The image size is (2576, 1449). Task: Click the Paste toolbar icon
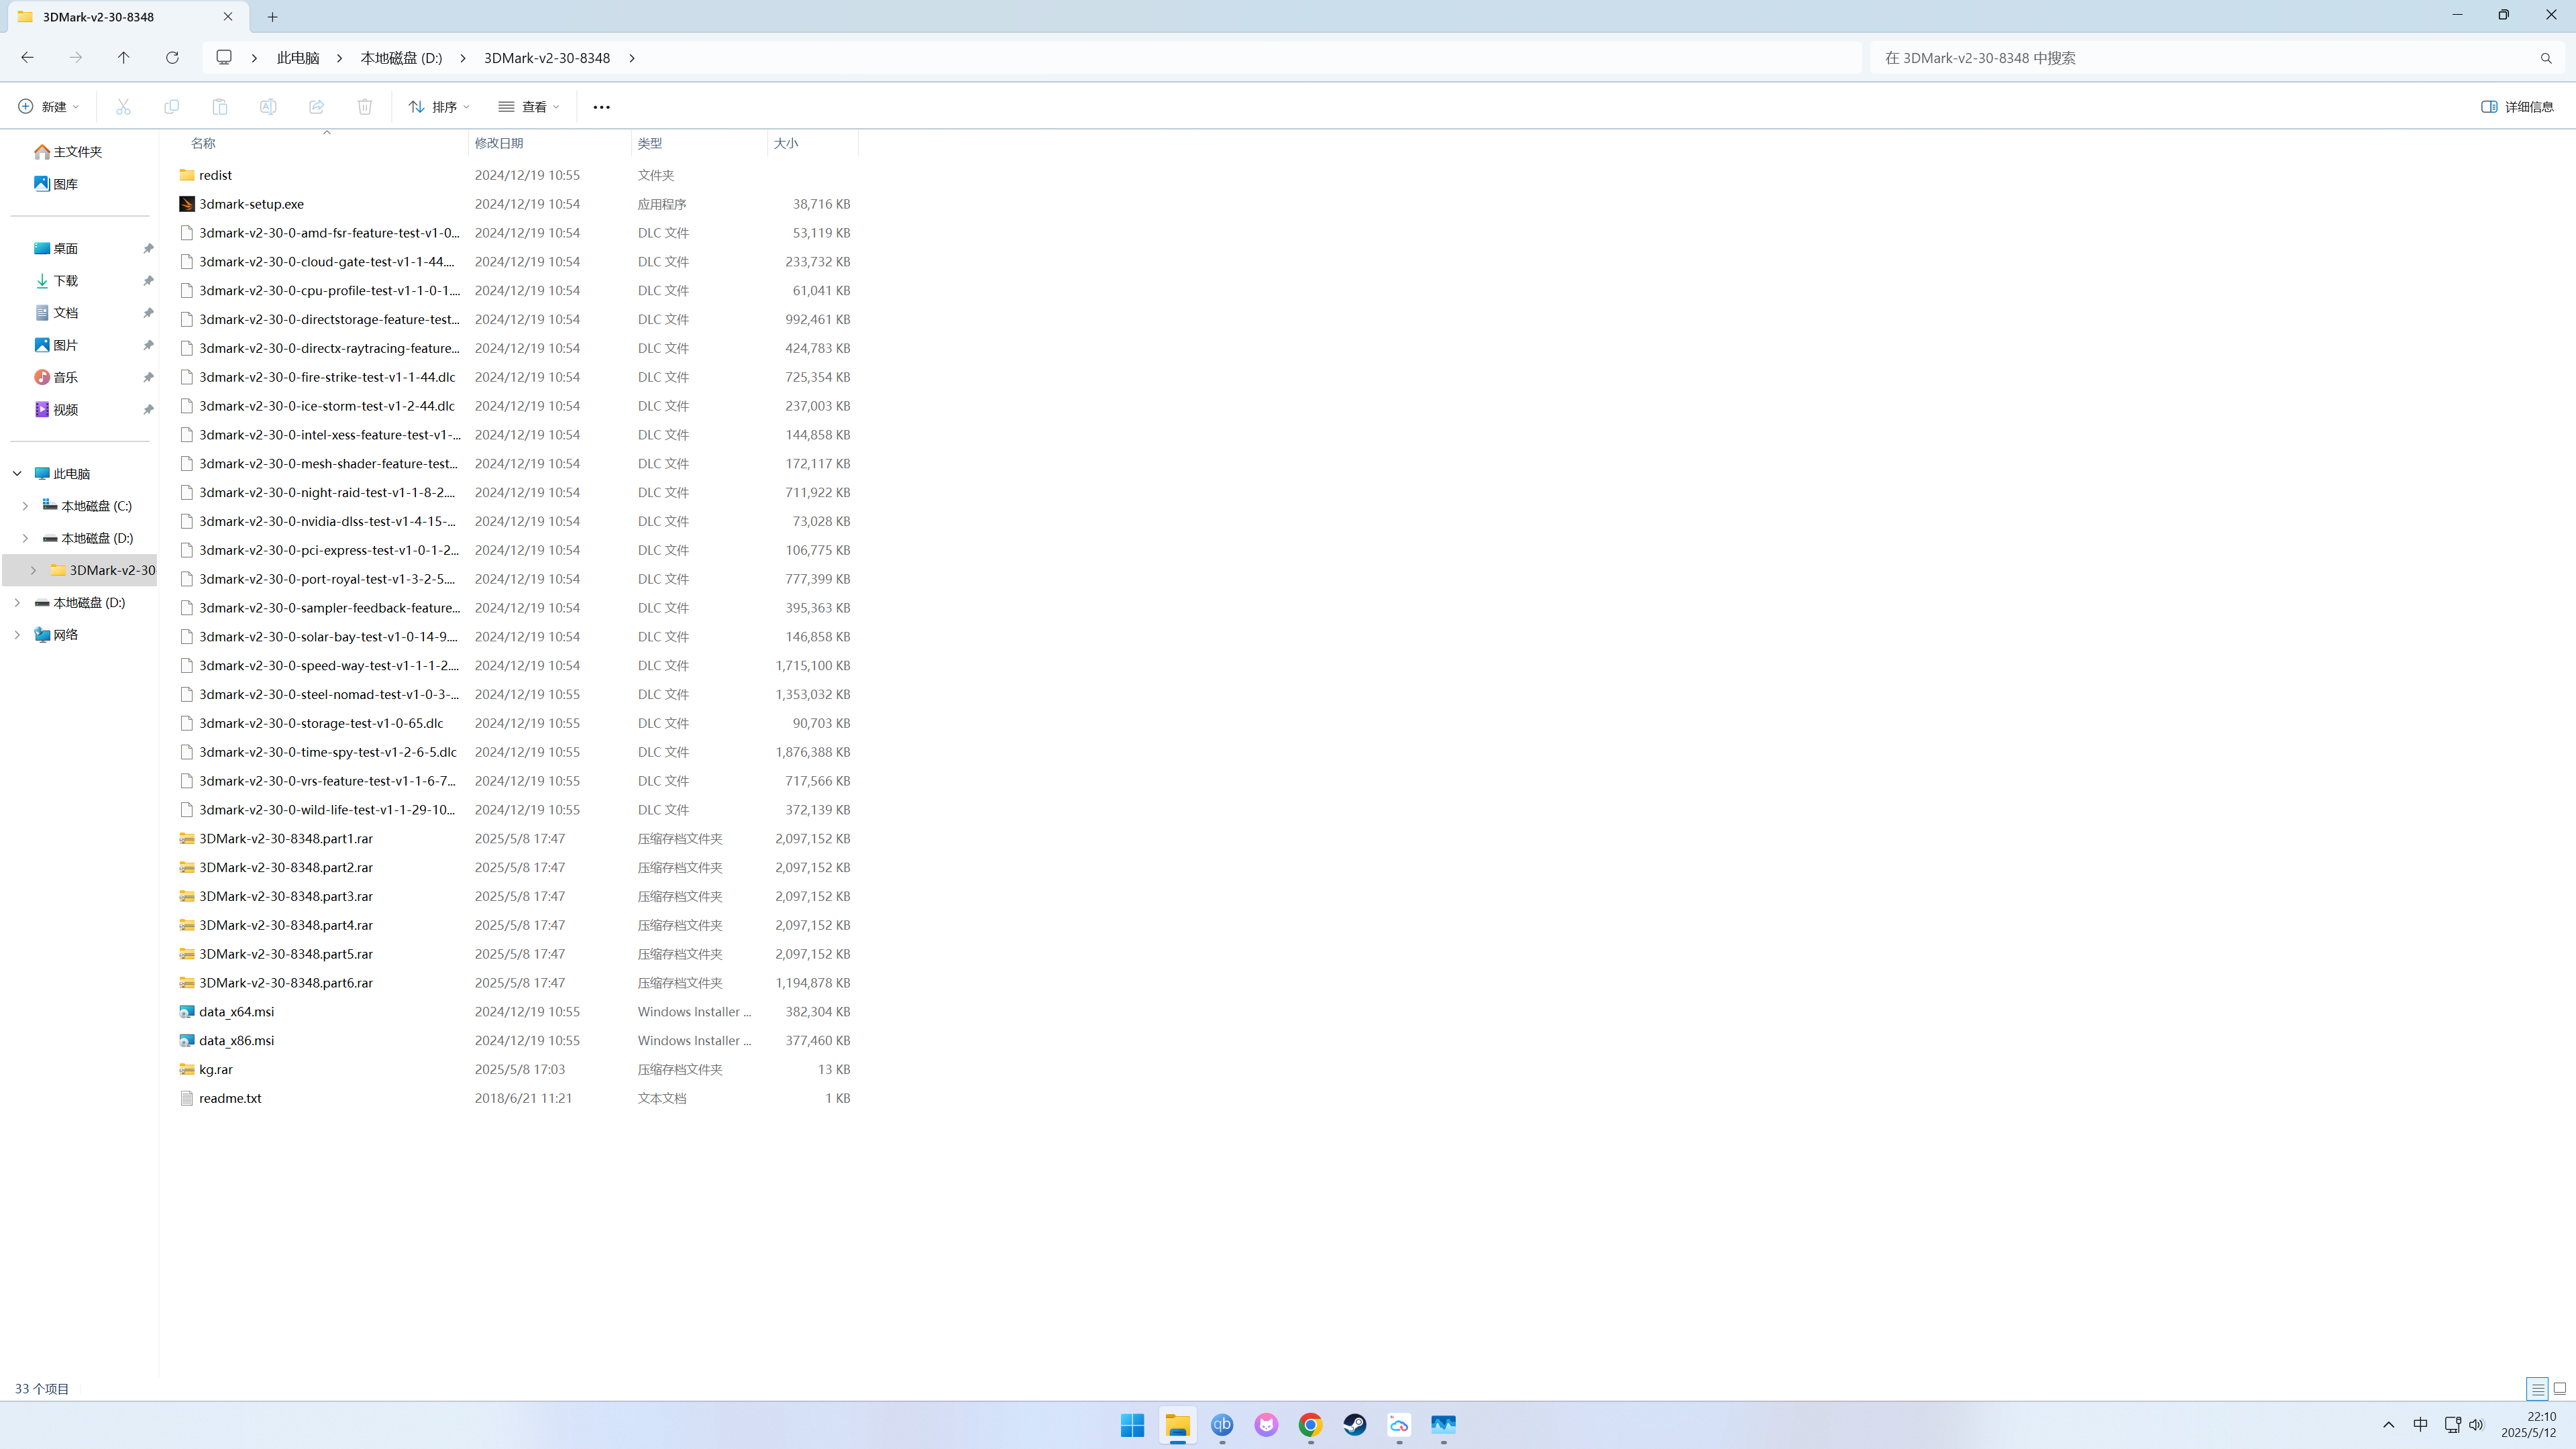point(220,107)
